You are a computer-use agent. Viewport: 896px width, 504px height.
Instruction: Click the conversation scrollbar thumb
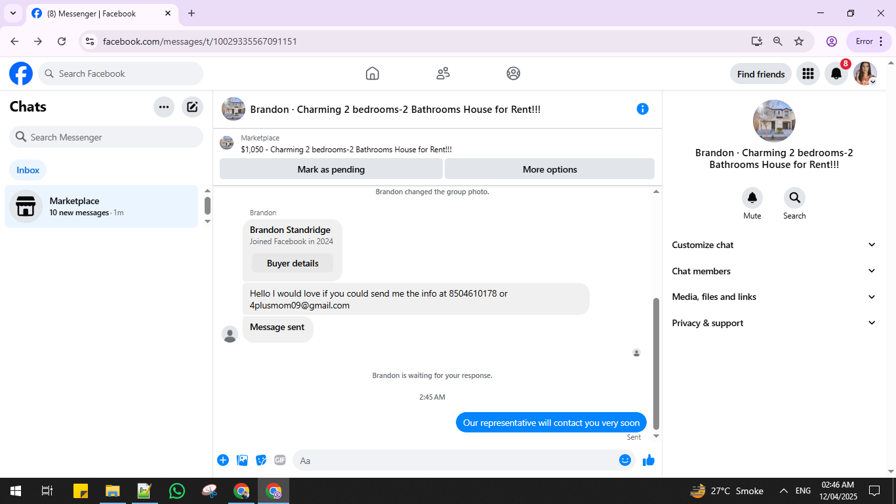tap(656, 364)
